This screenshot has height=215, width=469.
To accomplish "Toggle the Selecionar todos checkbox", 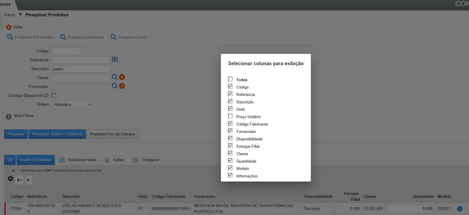I will tap(62, 160).
